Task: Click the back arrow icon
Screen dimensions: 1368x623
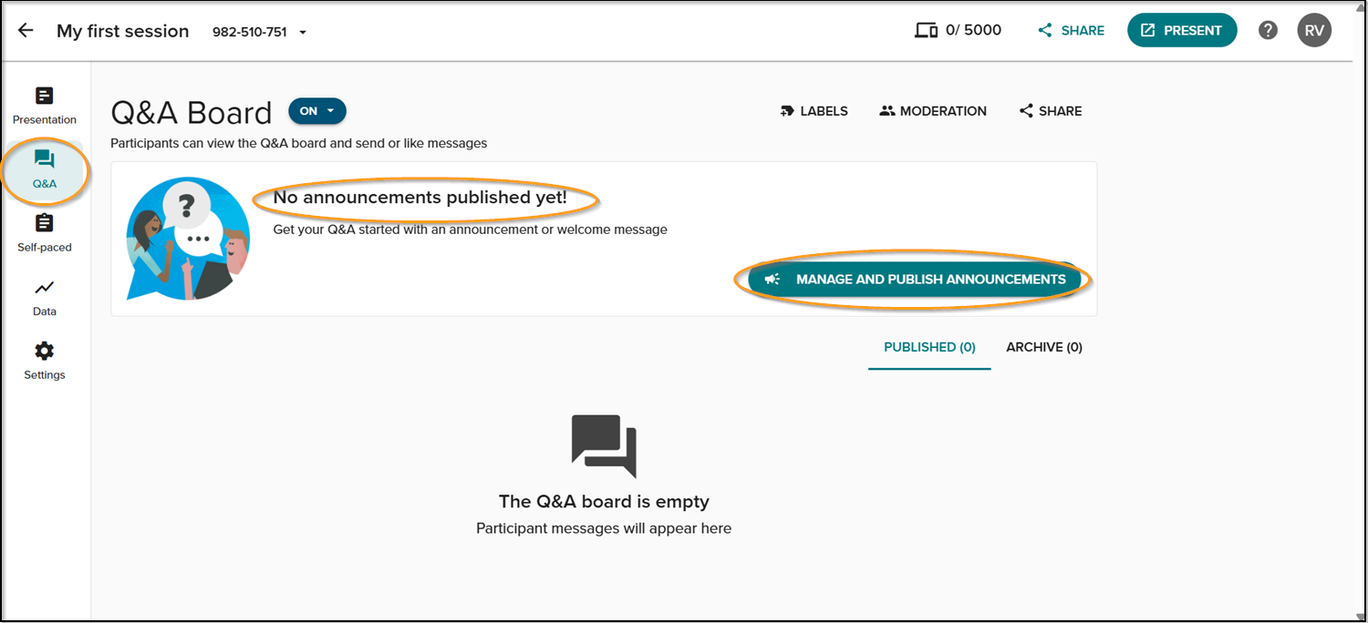Action: (26, 30)
